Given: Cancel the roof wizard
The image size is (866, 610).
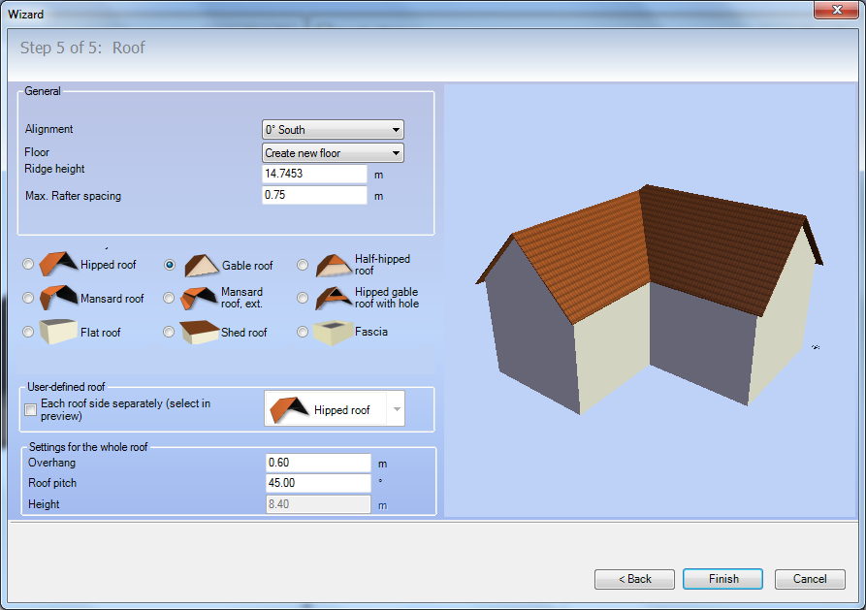Looking at the screenshot, I should click(x=810, y=579).
